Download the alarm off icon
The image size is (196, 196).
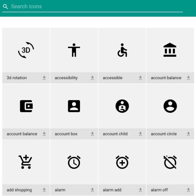pos(188,190)
